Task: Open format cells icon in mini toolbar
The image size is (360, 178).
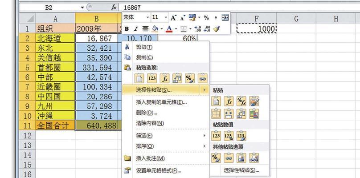Action: pos(225,18)
